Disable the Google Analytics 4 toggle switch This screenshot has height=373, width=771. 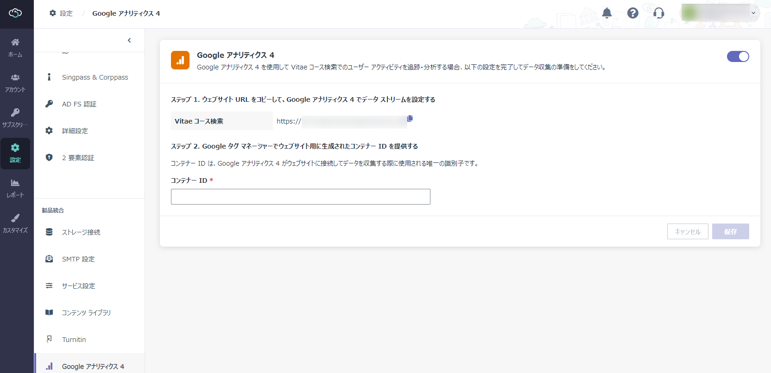click(738, 56)
